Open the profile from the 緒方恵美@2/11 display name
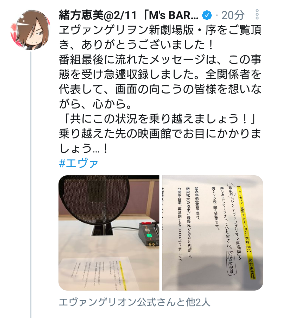281x318 pixels. click(x=98, y=16)
